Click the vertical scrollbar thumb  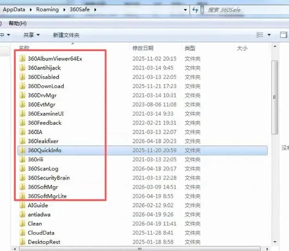(x=275, y=97)
